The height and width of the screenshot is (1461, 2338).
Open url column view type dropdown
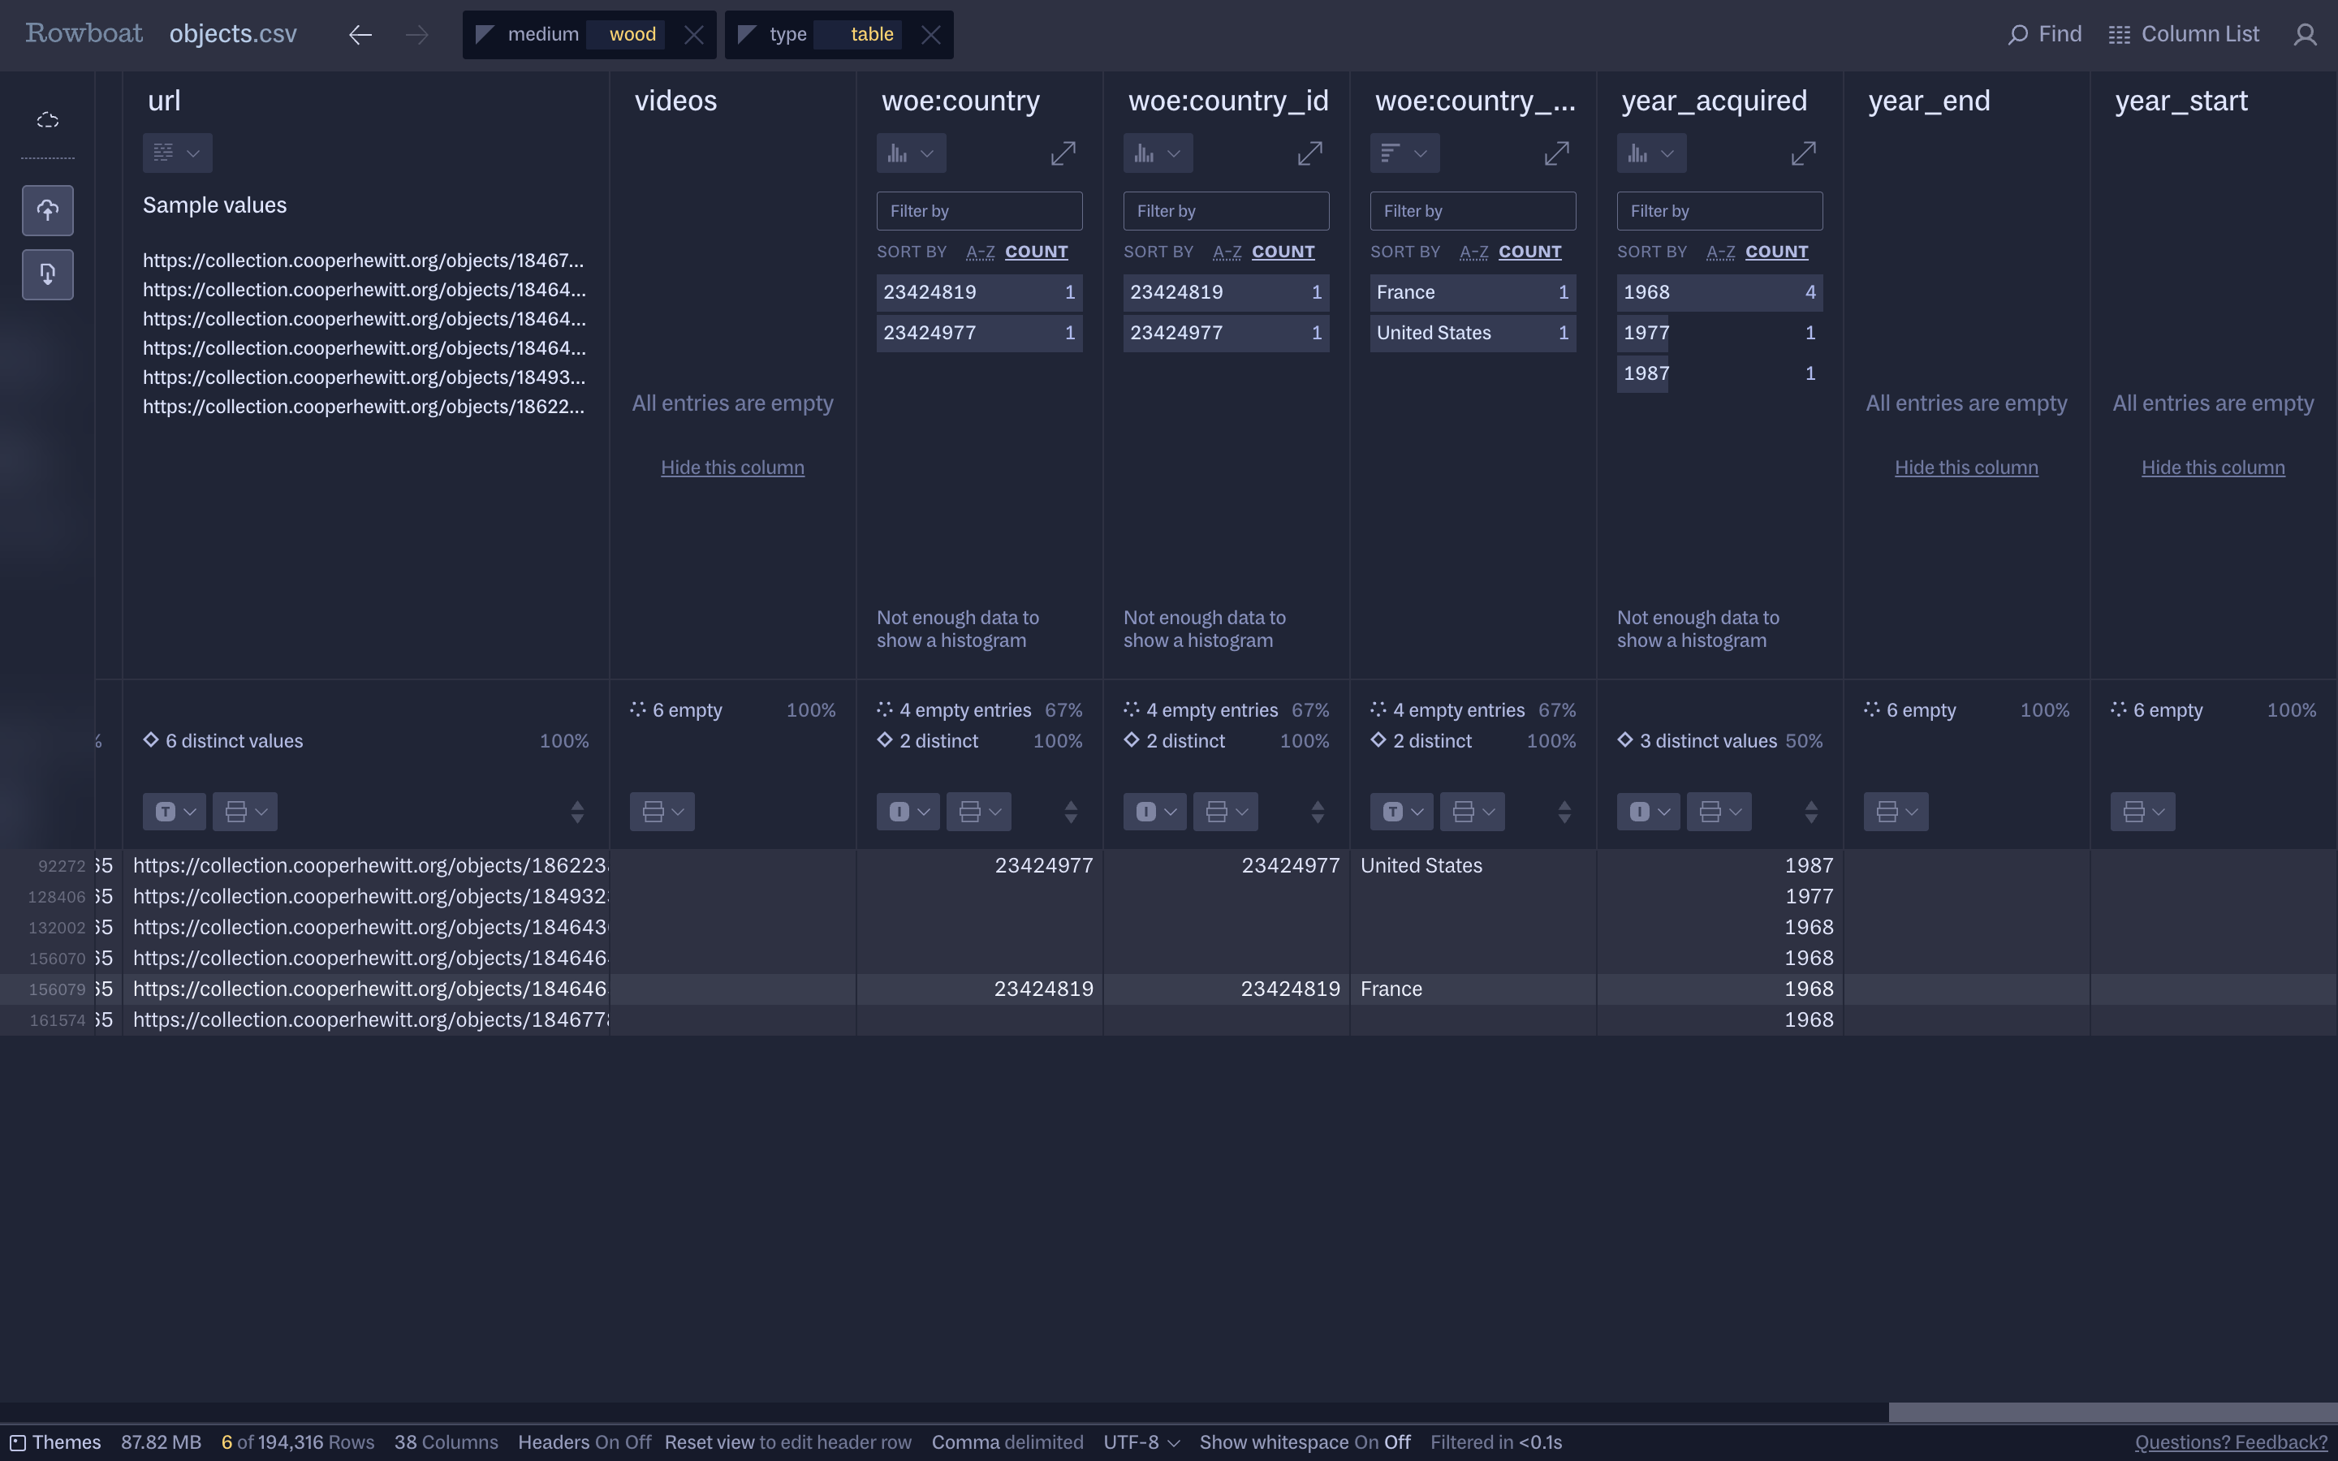177,153
